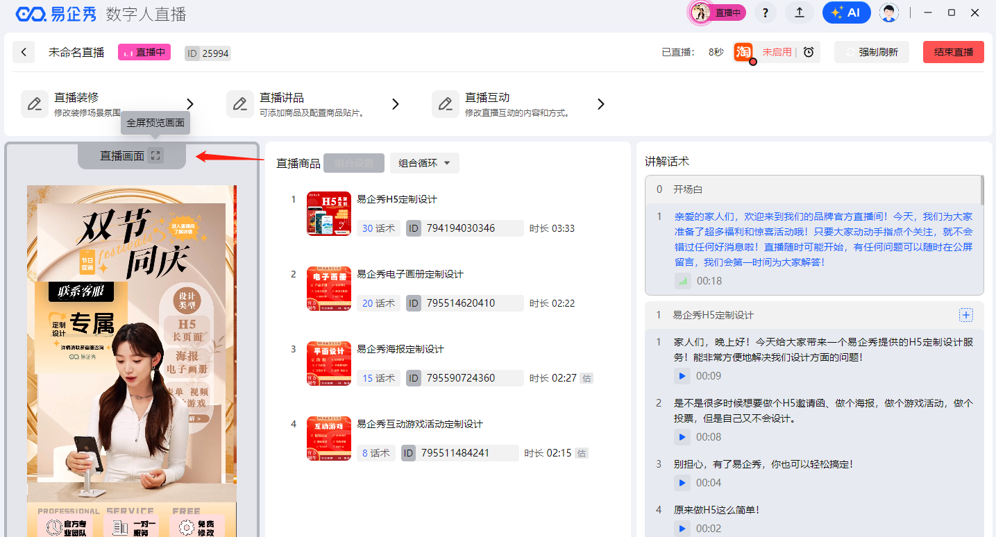Click the 时长 03:33 duration
996x537 pixels.
click(x=552, y=228)
